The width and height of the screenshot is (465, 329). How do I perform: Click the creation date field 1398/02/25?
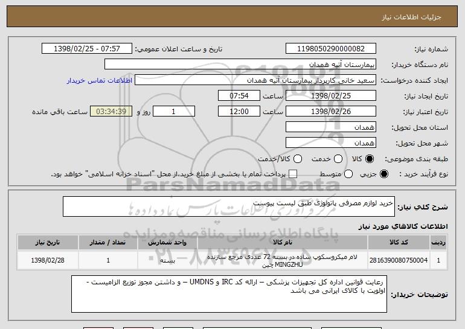(331, 96)
